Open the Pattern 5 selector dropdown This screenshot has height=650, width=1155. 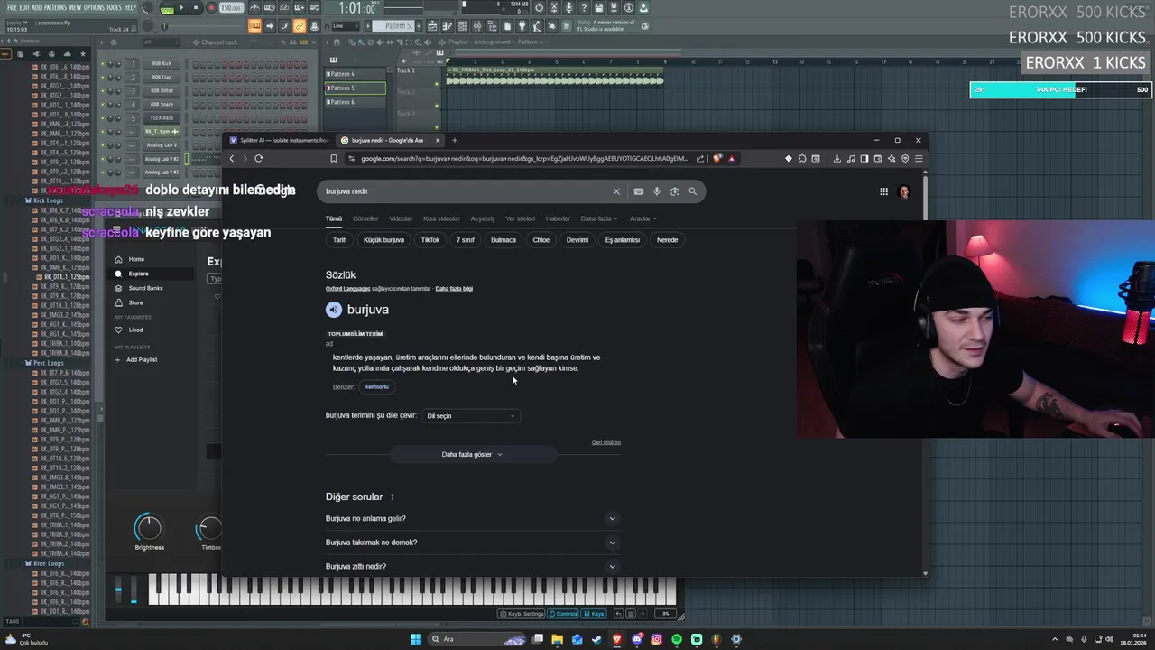[x=393, y=26]
